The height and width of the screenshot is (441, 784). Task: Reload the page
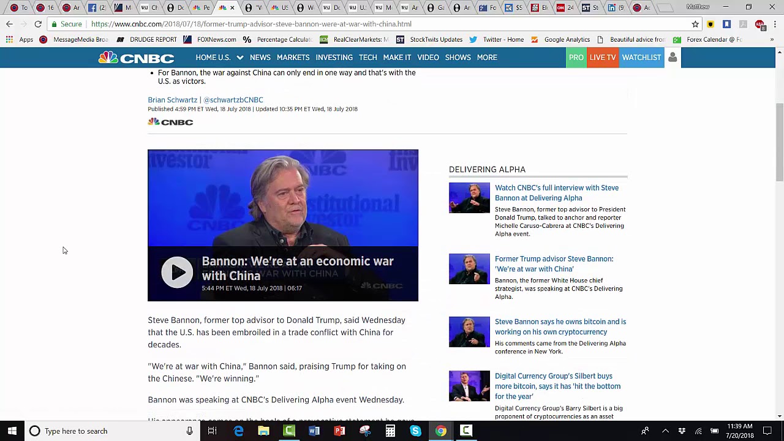[x=38, y=24]
